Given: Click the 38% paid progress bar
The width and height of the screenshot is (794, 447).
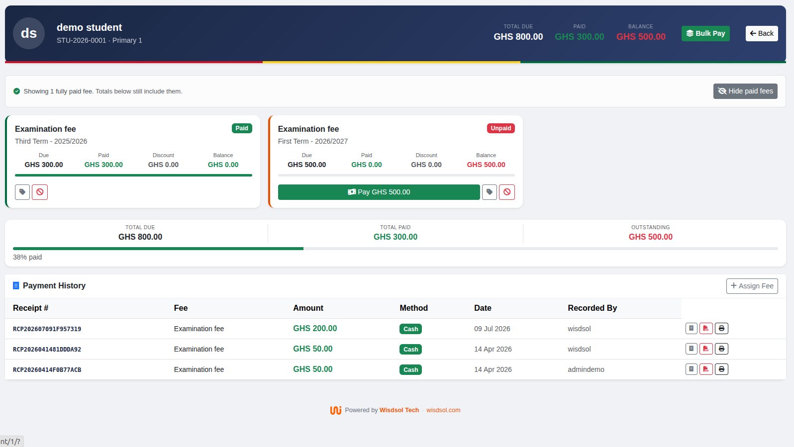Looking at the screenshot, I should 396,249.
